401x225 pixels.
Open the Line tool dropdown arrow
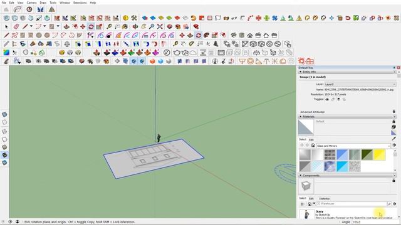(31, 26)
